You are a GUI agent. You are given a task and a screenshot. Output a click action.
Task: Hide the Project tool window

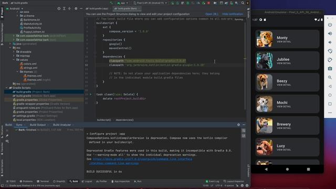81,8
